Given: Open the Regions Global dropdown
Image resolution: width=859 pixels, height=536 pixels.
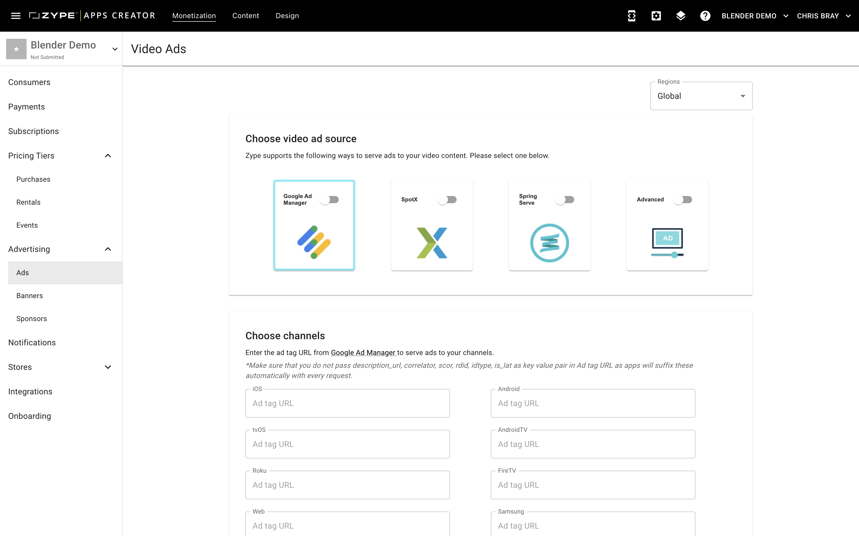Looking at the screenshot, I should pos(701,96).
